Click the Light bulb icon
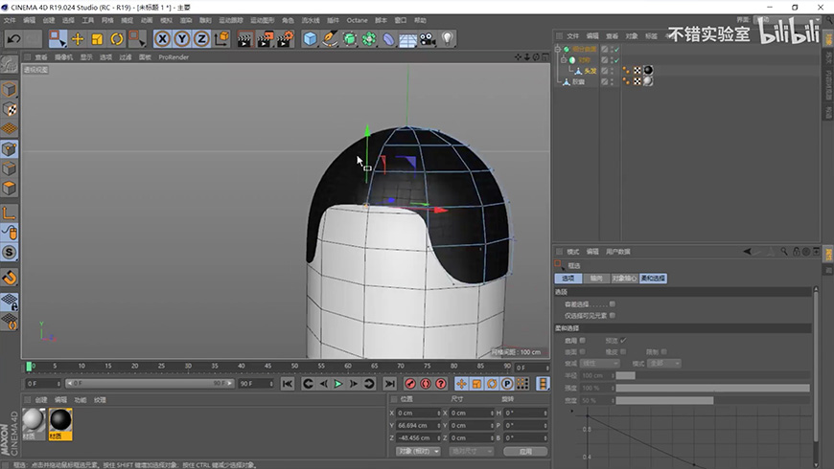 pyautogui.click(x=448, y=39)
